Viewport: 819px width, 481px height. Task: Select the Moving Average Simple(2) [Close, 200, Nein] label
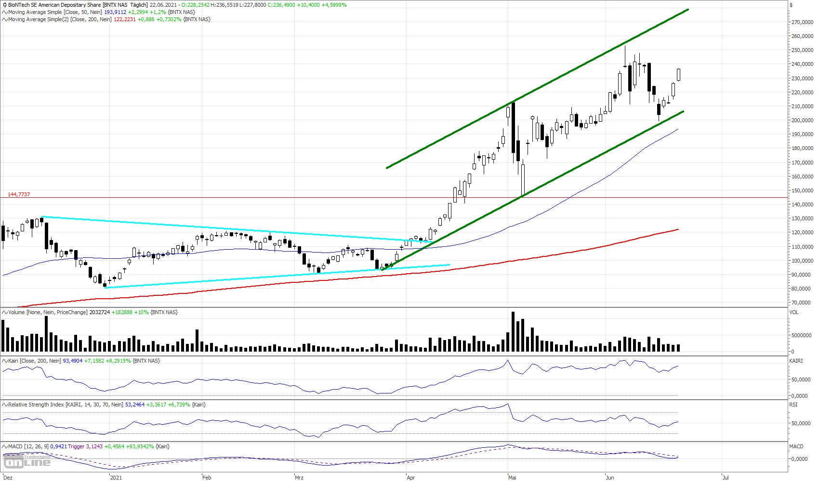coord(60,19)
